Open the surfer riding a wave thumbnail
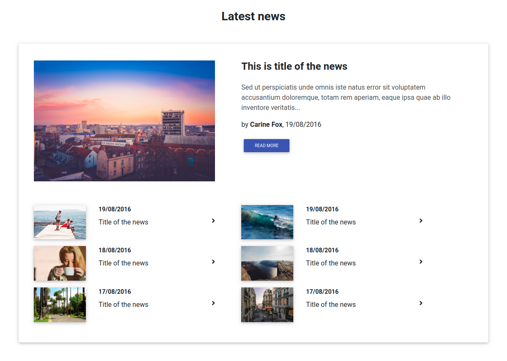The width and height of the screenshot is (507, 361). tap(267, 222)
